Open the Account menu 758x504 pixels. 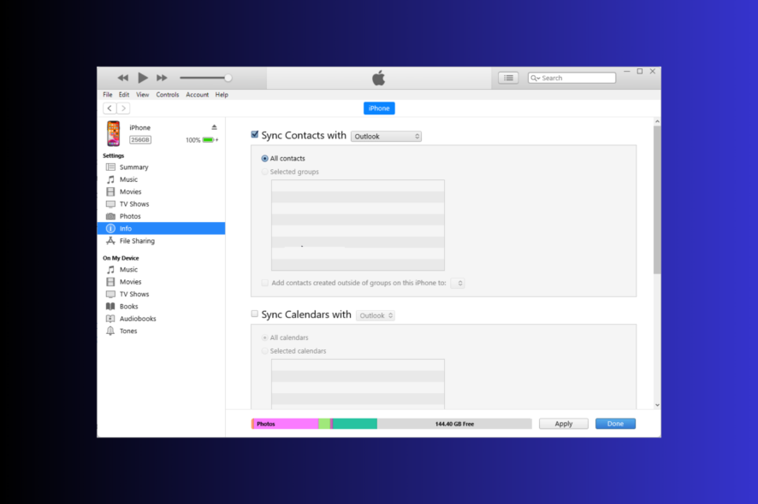[198, 95]
